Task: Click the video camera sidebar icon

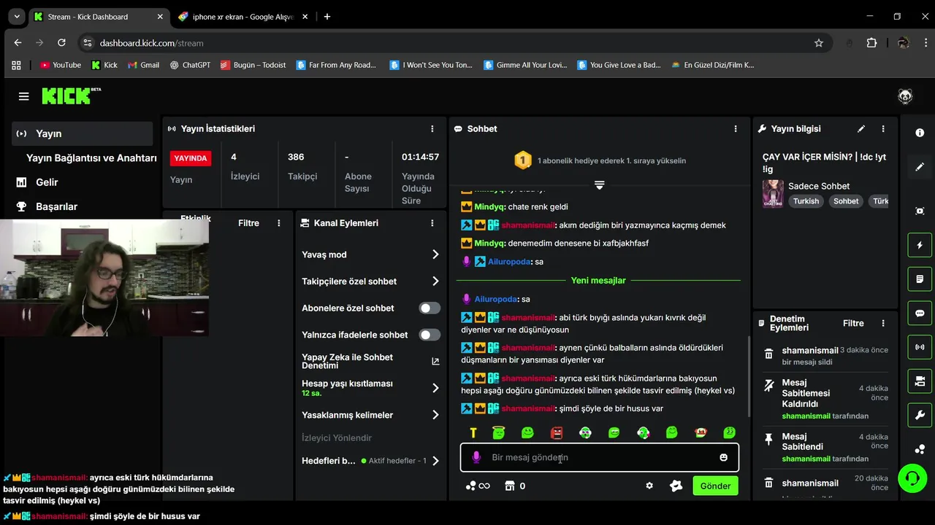Action: point(920,381)
